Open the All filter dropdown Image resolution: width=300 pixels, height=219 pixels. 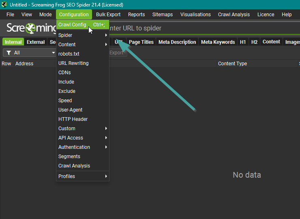click(x=30, y=53)
